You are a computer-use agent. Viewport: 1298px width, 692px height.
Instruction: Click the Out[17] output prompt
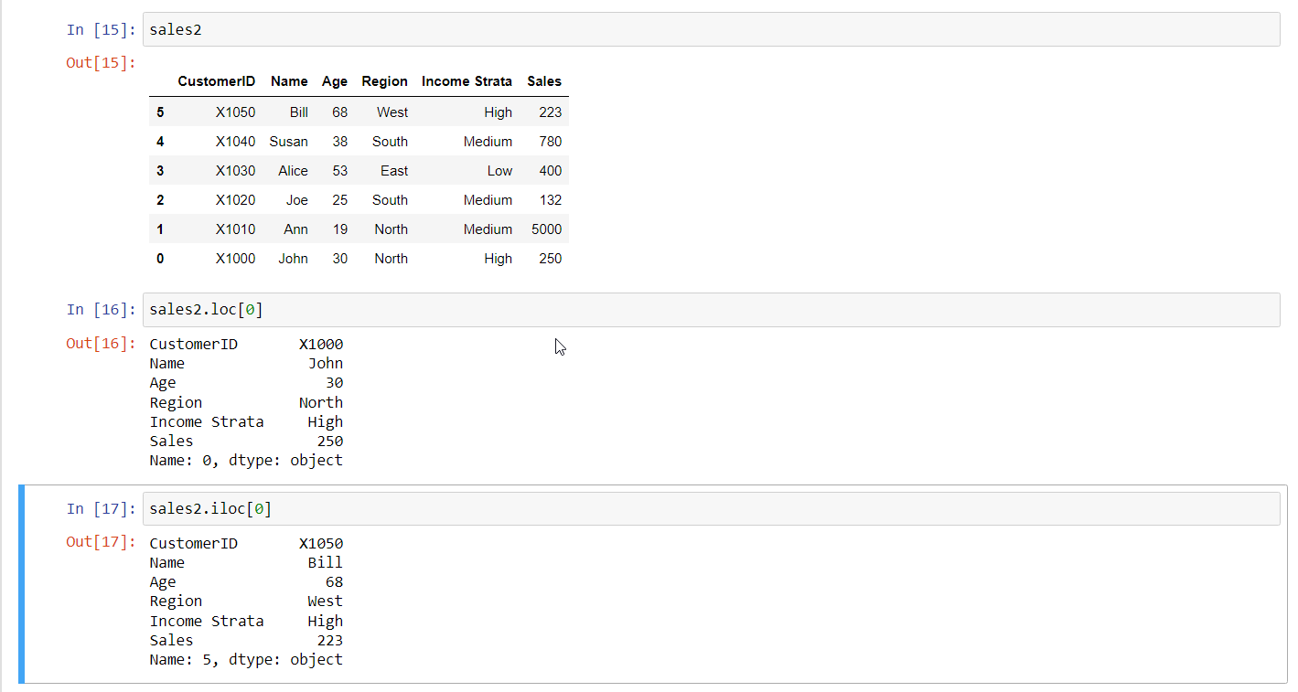coord(101,541)
